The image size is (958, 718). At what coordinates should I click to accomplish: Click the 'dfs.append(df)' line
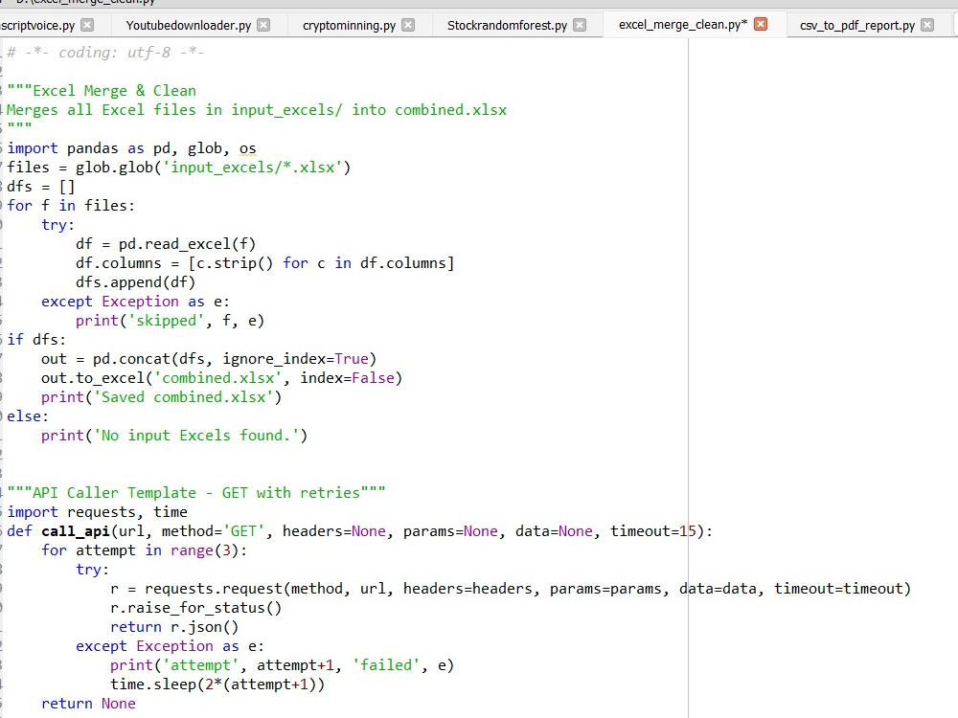[135, 282]
